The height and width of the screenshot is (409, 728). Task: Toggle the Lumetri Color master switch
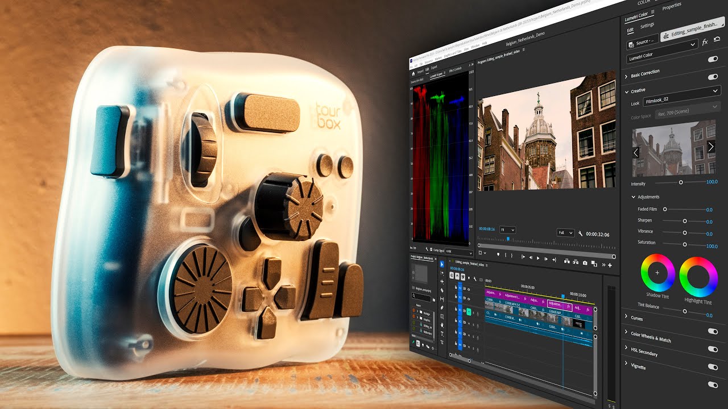pos(712,59)
